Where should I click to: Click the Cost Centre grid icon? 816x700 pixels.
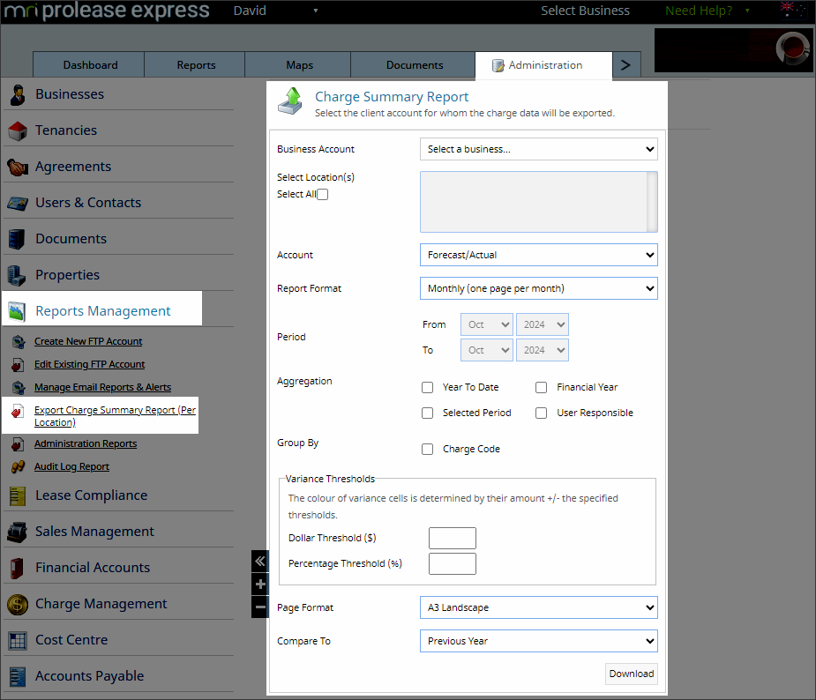[x=18, y=640]
